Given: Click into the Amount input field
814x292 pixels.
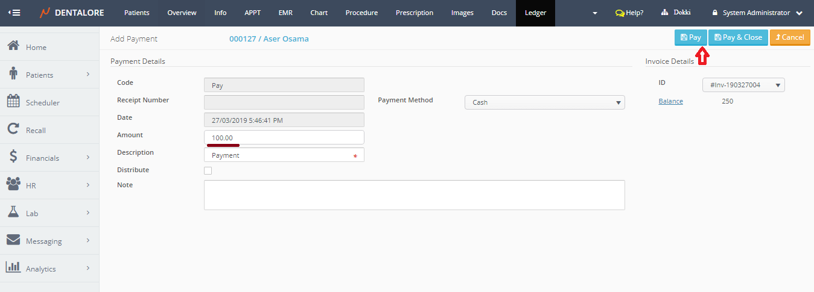Looking at the screenshot, I should click(284, 137).
